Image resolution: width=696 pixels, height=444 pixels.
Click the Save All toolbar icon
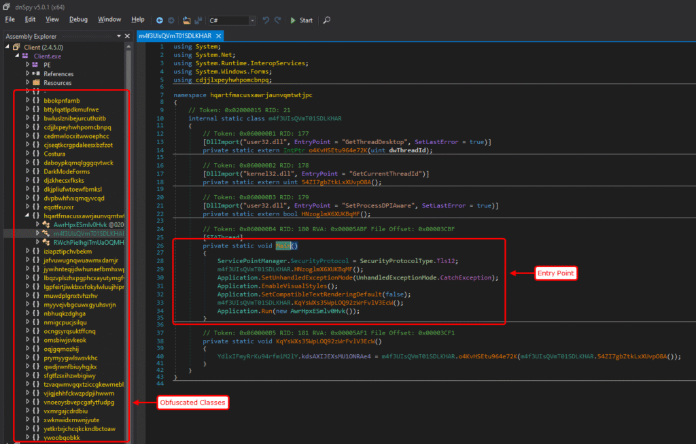(x=198, y=20)
